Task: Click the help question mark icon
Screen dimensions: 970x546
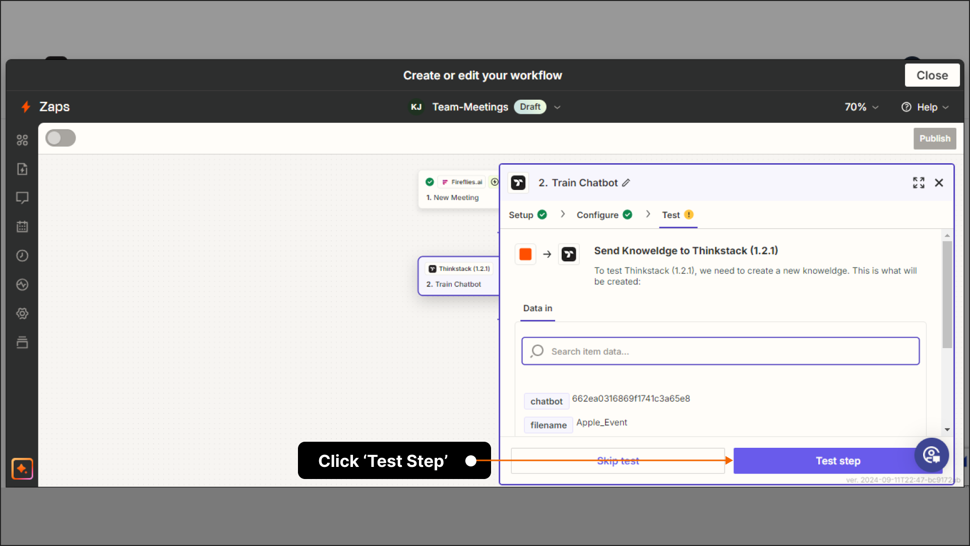Action: click(906, 107)
